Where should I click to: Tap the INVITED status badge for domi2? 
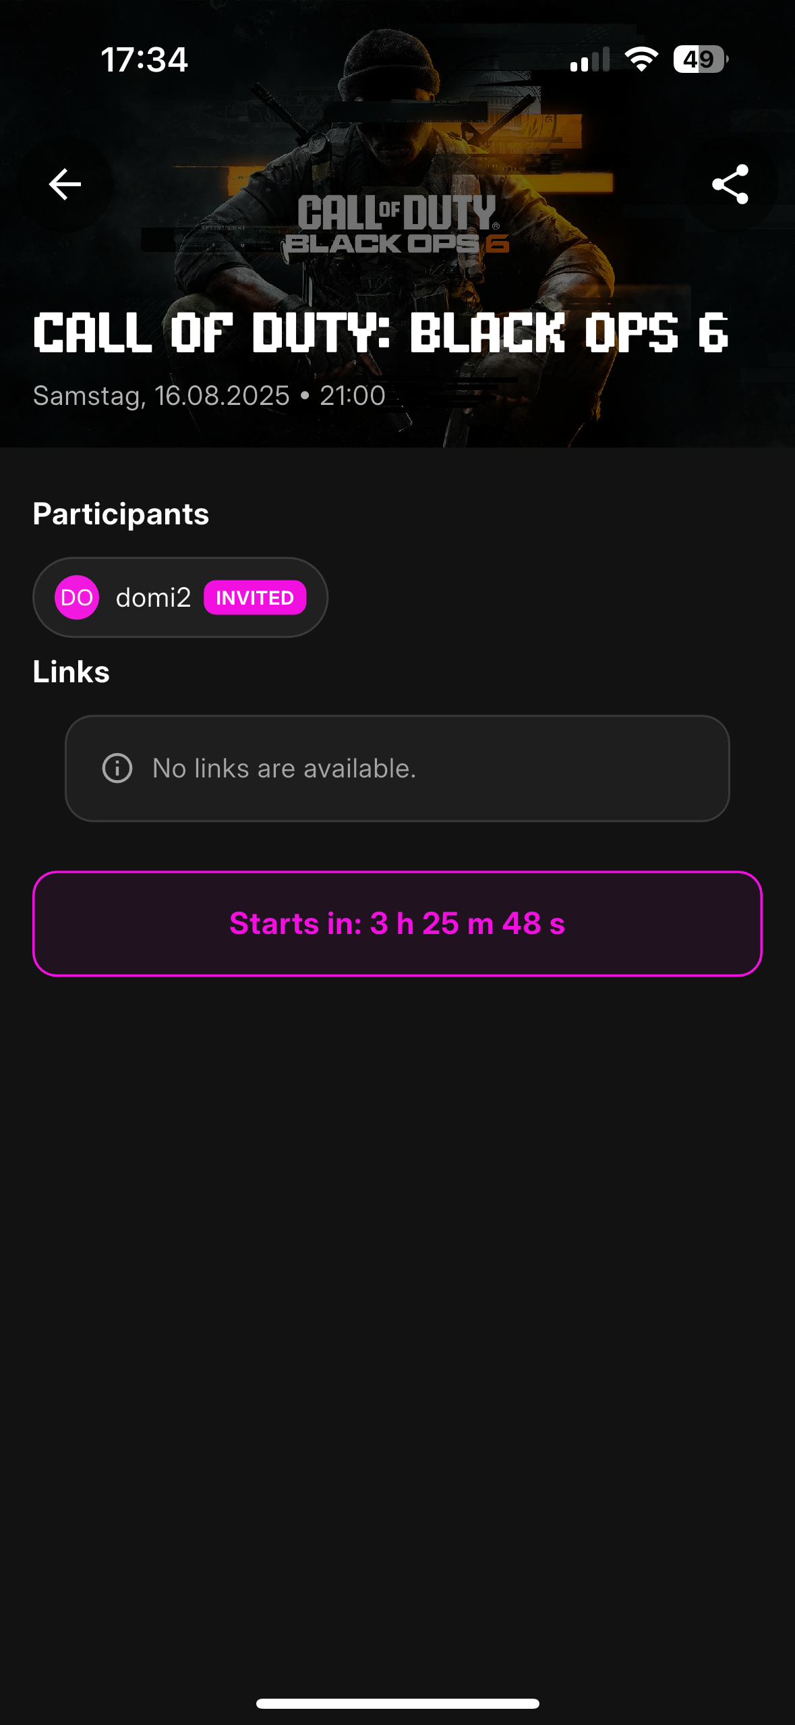click(x=255, y=597)
